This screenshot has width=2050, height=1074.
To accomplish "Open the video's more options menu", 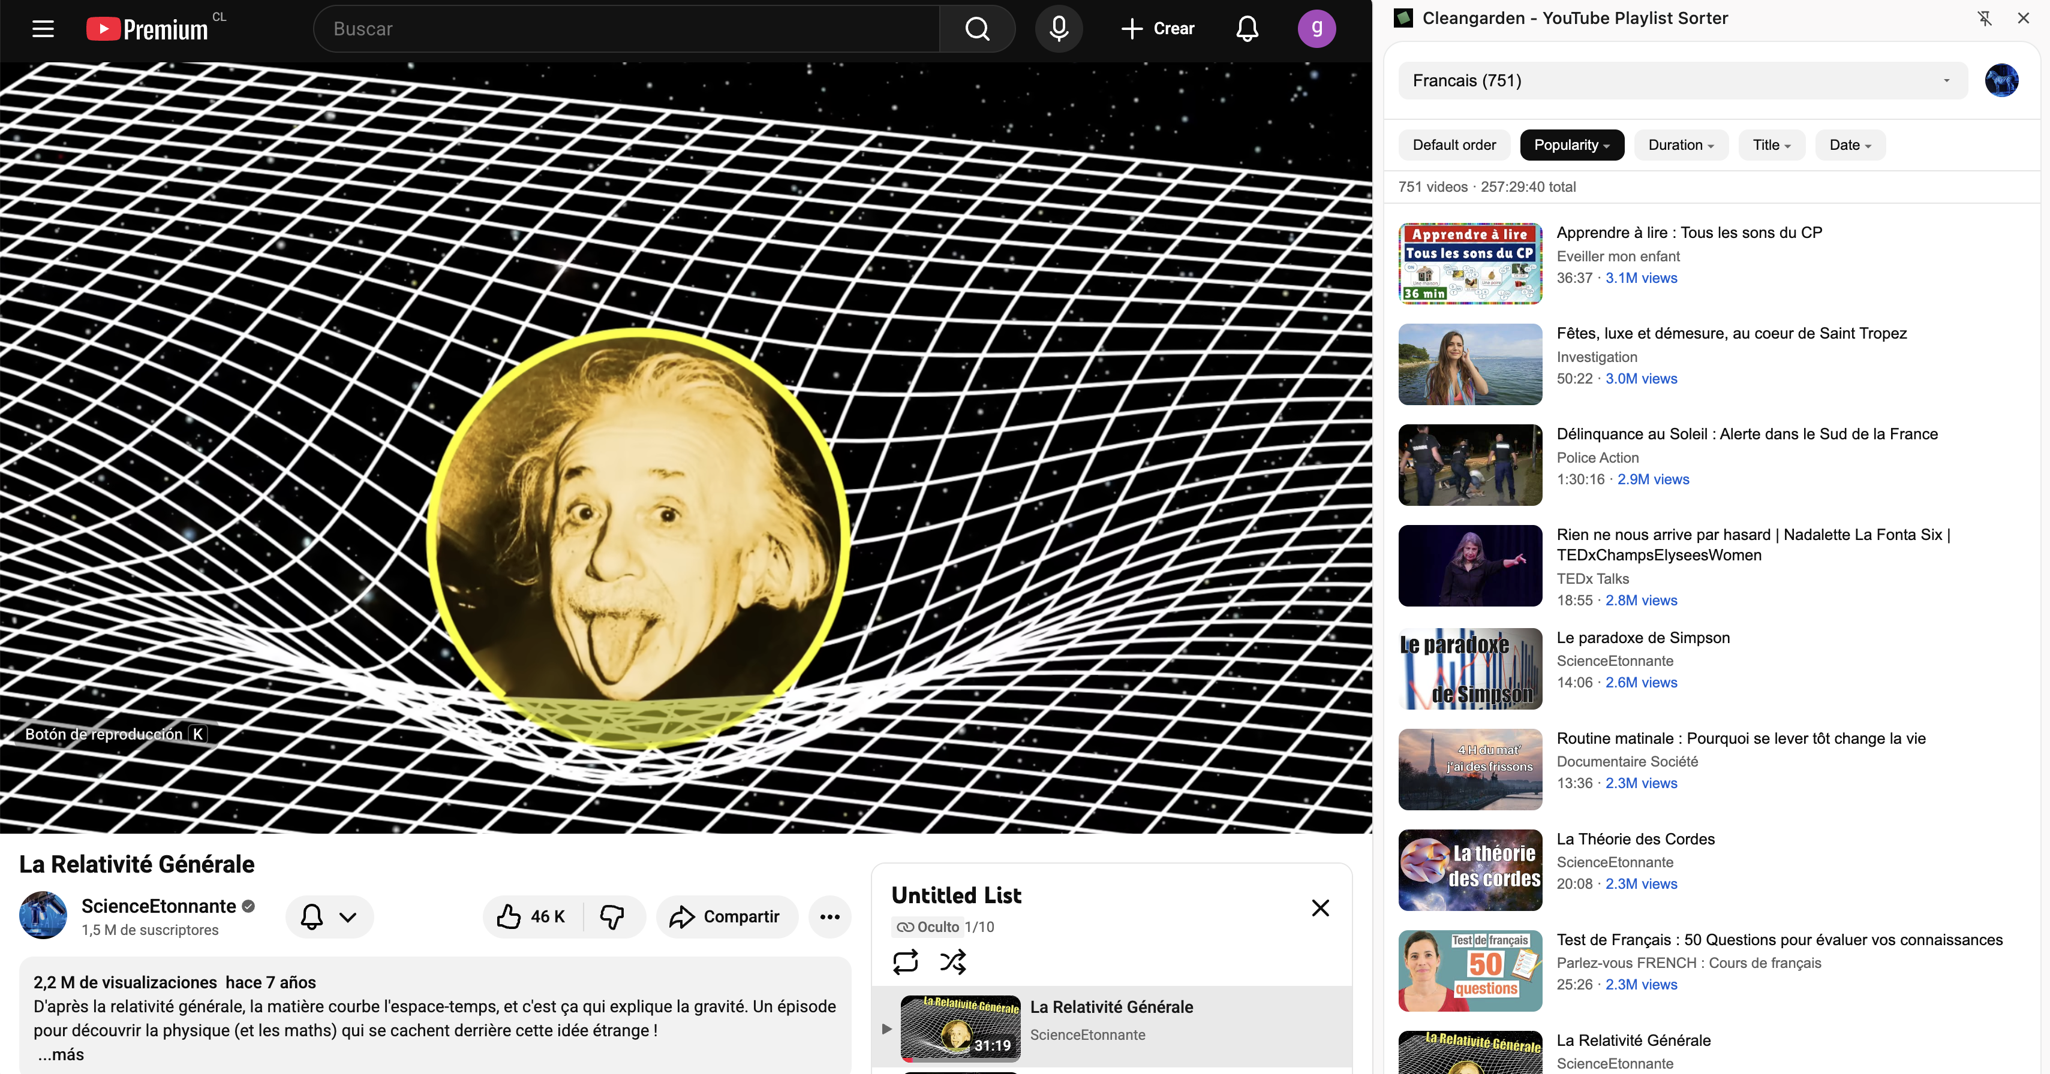I will pyautogui.click(x=830, y=916).
